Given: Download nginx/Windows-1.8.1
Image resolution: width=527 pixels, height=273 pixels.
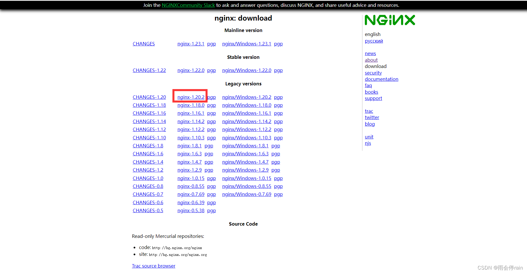Looking at the screenshot, I should point(245,146).
